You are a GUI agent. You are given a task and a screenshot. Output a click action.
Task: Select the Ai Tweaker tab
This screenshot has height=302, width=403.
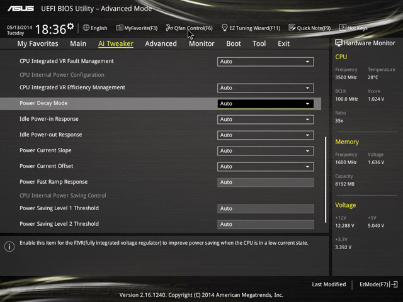pos(116,43)
